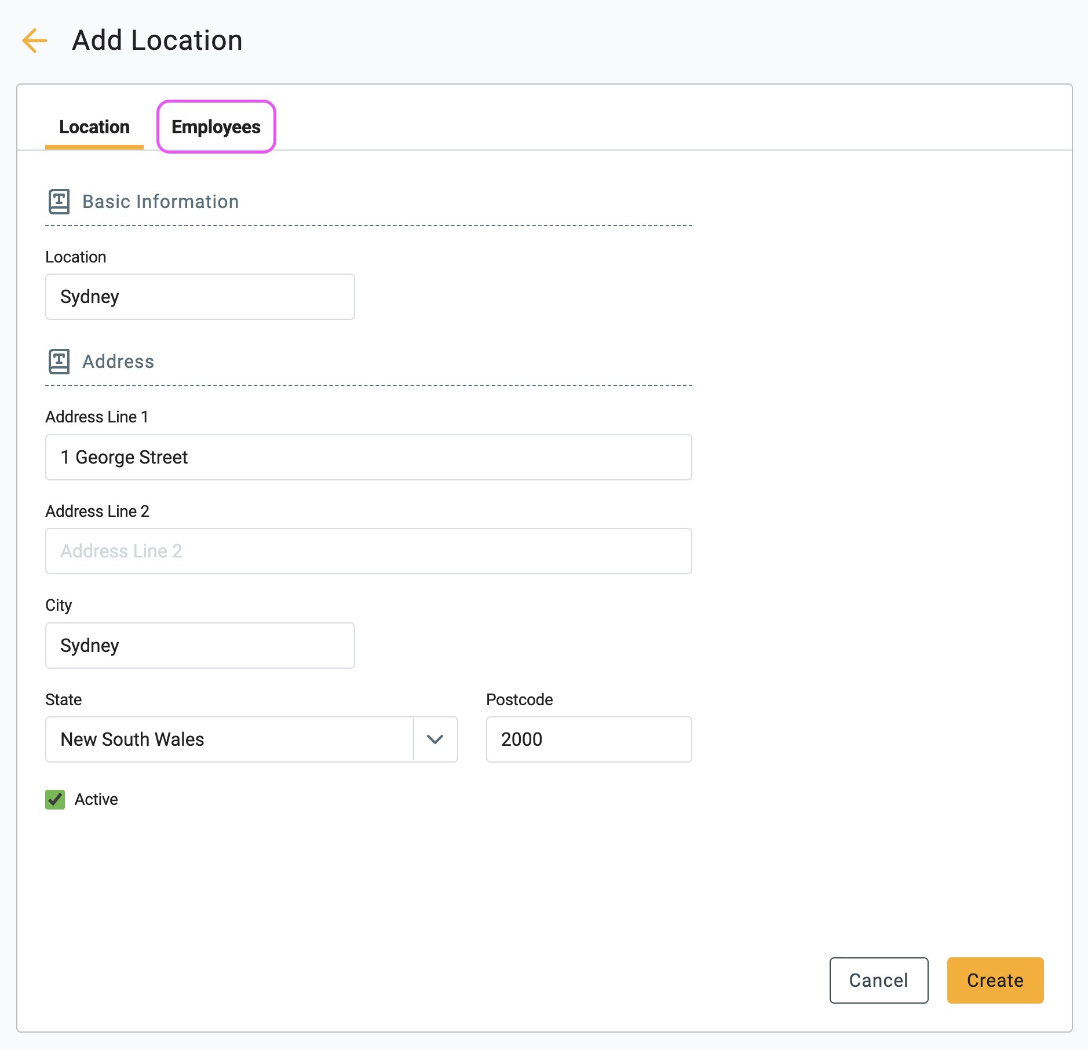Click the empty Address Line 2 field
Screen dimensions: 1088x1050
point(368,551)
